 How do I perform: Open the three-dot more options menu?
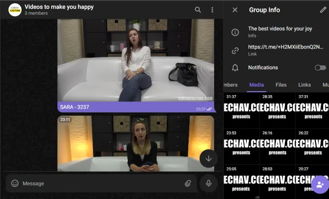pos(212,10)
